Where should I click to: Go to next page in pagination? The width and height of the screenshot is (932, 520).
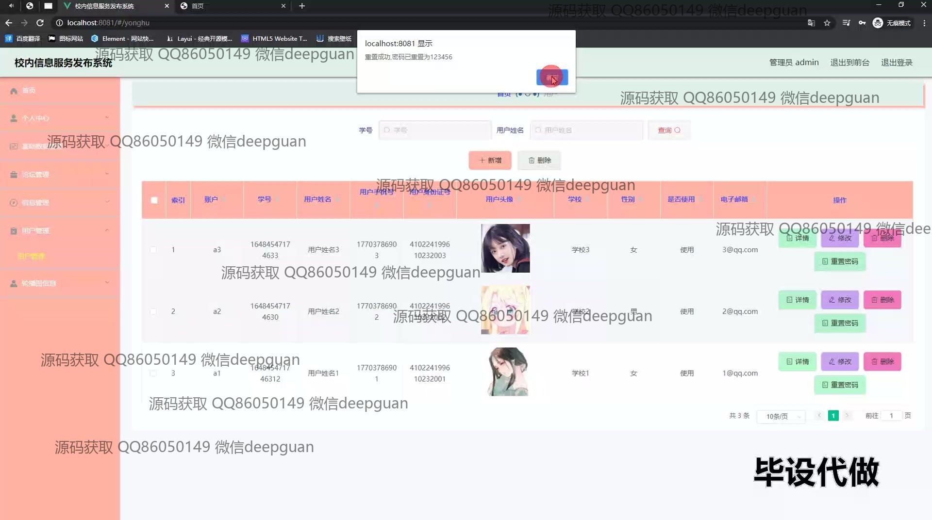pyautogui.click(x=847, y=416)
